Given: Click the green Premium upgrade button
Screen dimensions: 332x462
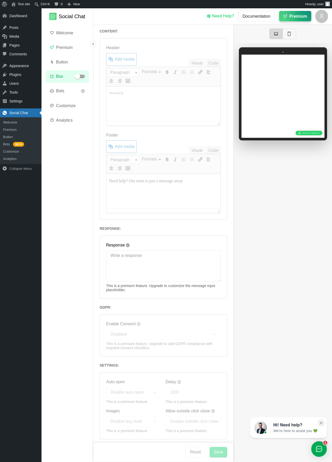Looking at the screenshot, I should 295,16.
